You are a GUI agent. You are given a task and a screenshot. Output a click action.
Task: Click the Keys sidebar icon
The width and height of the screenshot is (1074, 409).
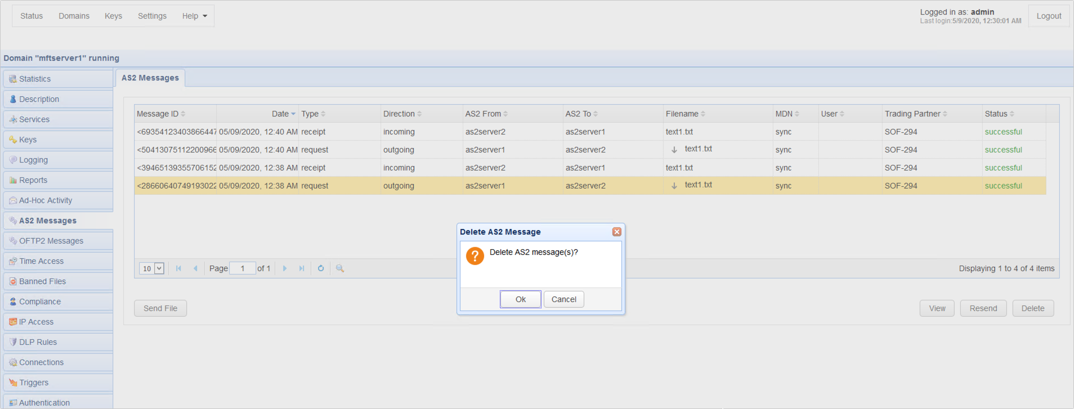[x=13, y=140]
